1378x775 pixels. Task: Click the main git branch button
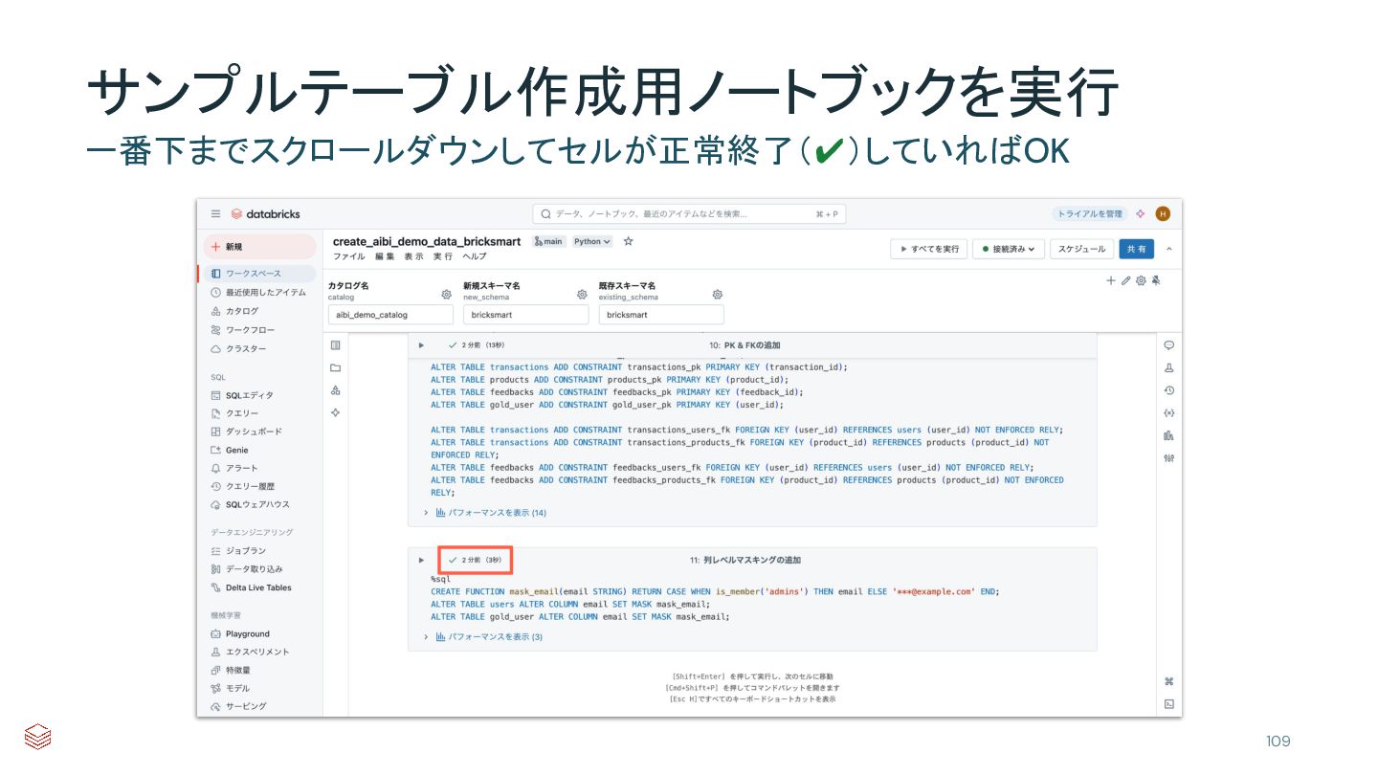tap(549, 241)
